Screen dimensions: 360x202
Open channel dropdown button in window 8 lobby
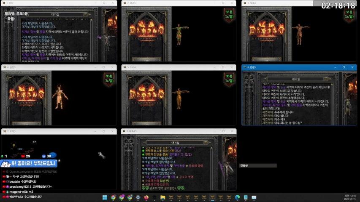pos(206,143)
